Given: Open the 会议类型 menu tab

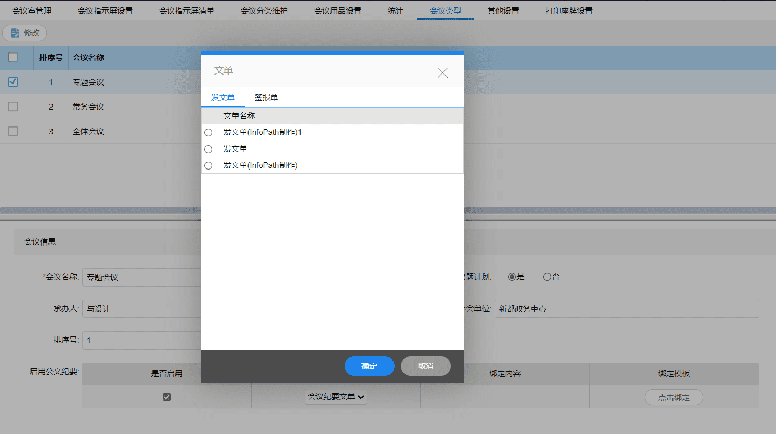Looking at the screenshot, I should point(446,10).
